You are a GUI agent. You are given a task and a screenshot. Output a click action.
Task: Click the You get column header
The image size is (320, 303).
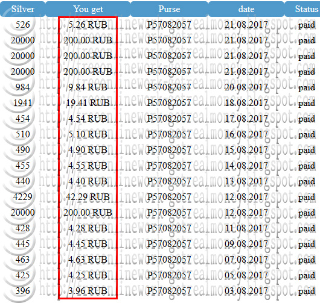(88, 9)
